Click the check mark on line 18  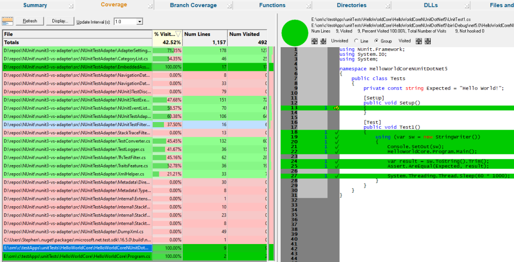337,132
